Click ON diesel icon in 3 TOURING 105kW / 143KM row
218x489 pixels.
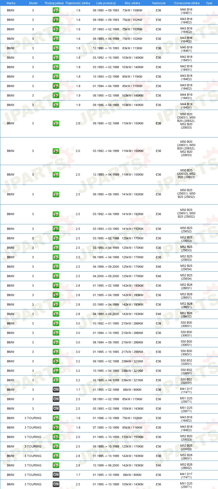(56, 484)
